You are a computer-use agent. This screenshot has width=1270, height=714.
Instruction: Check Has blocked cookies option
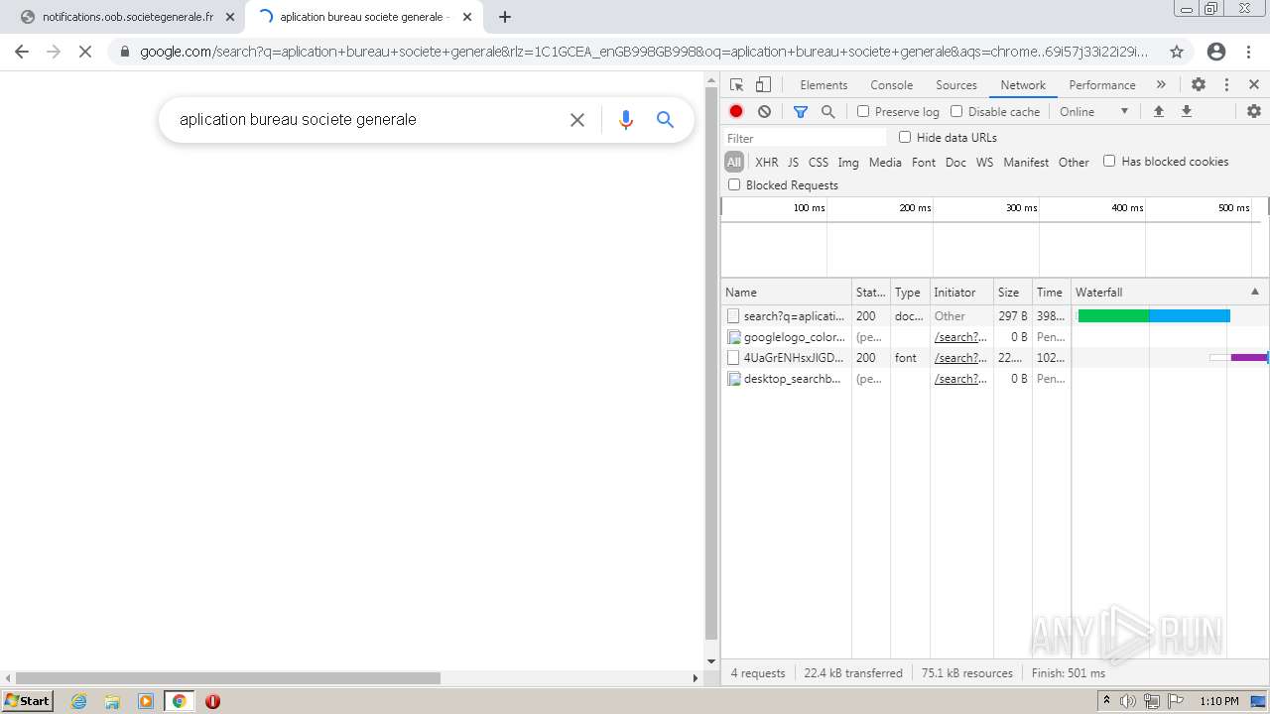pos(1109,161)
